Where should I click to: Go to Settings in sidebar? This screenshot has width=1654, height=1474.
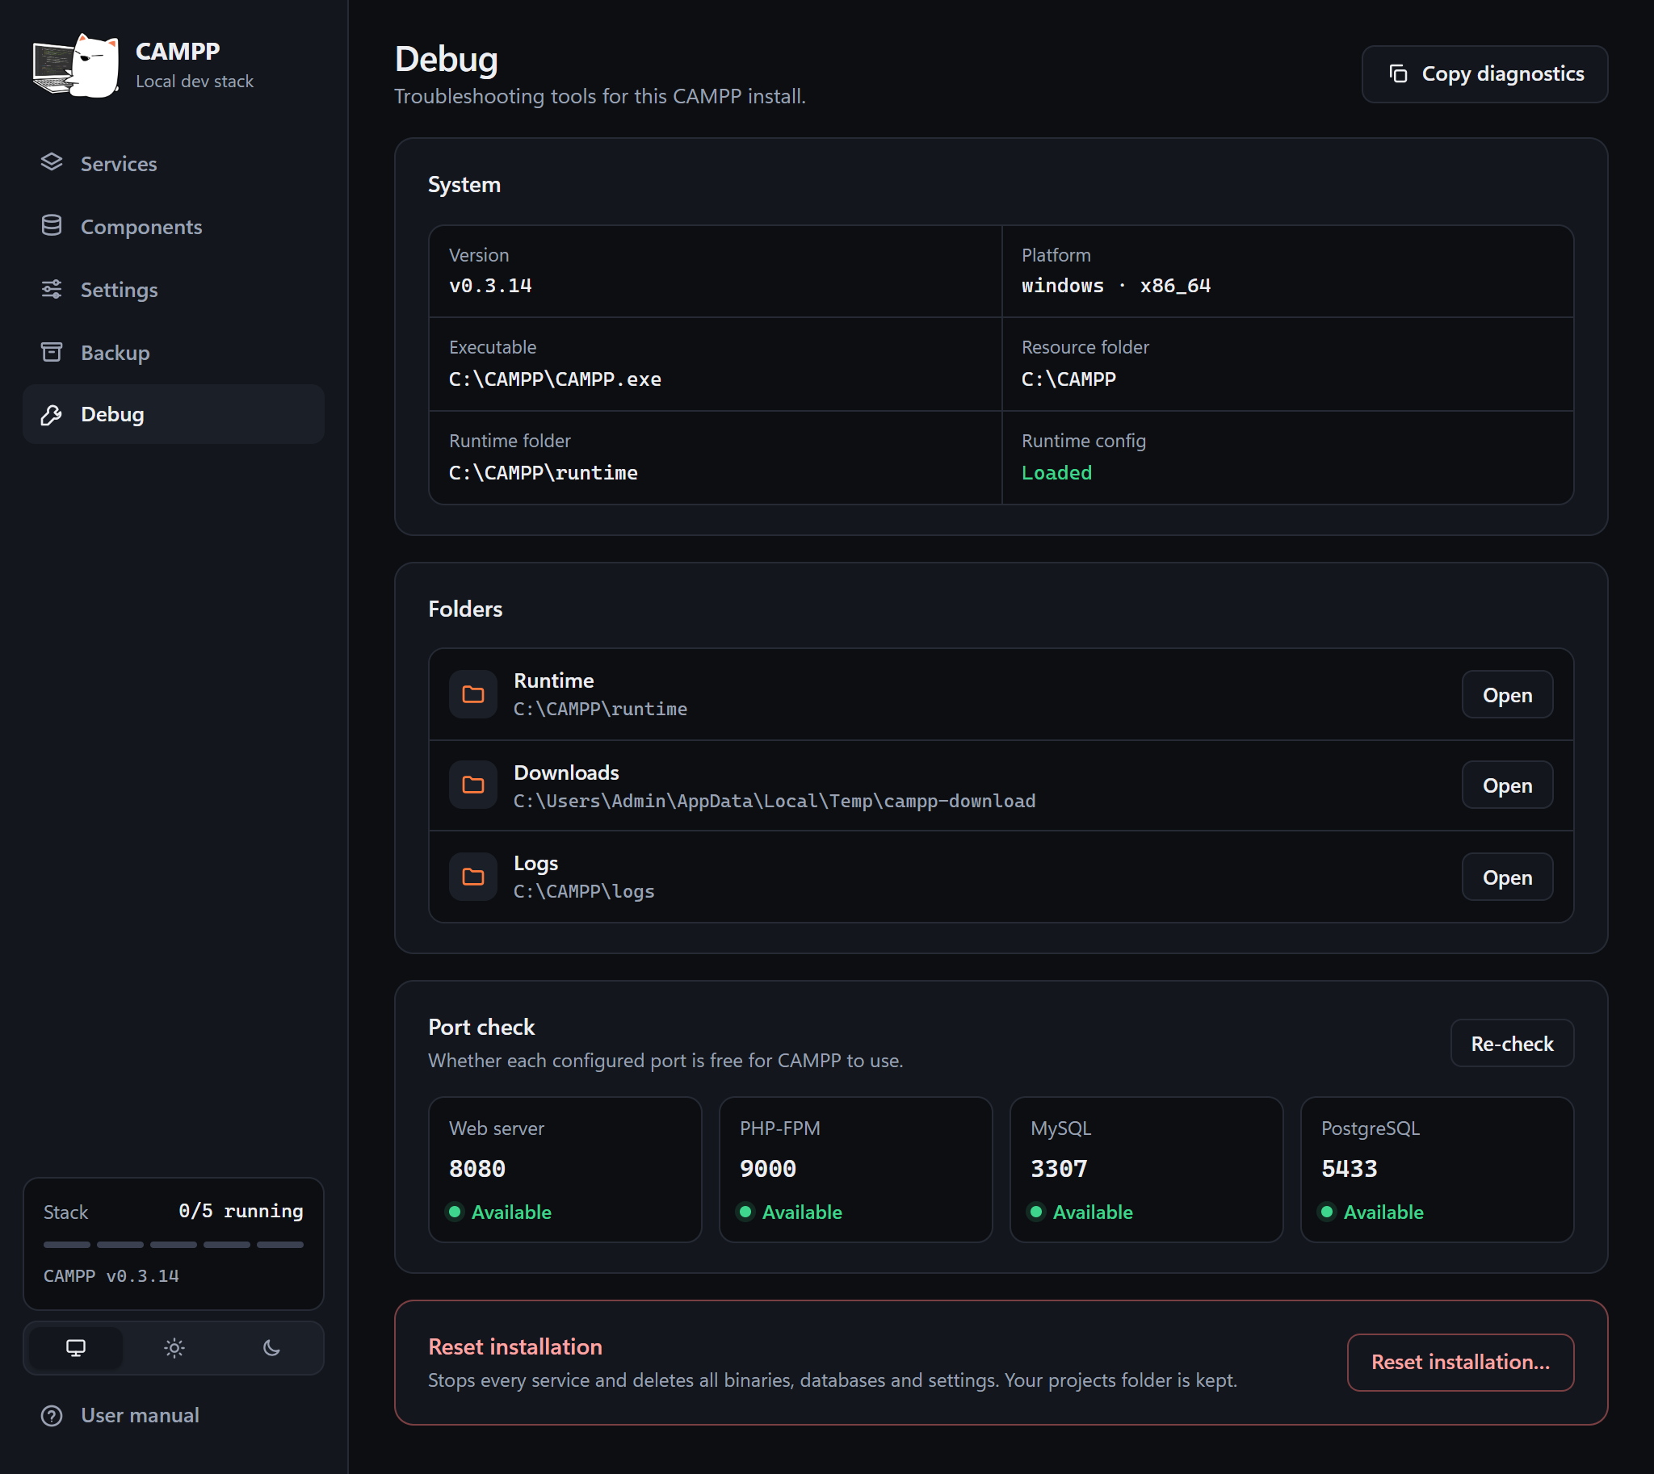(174, 290)
